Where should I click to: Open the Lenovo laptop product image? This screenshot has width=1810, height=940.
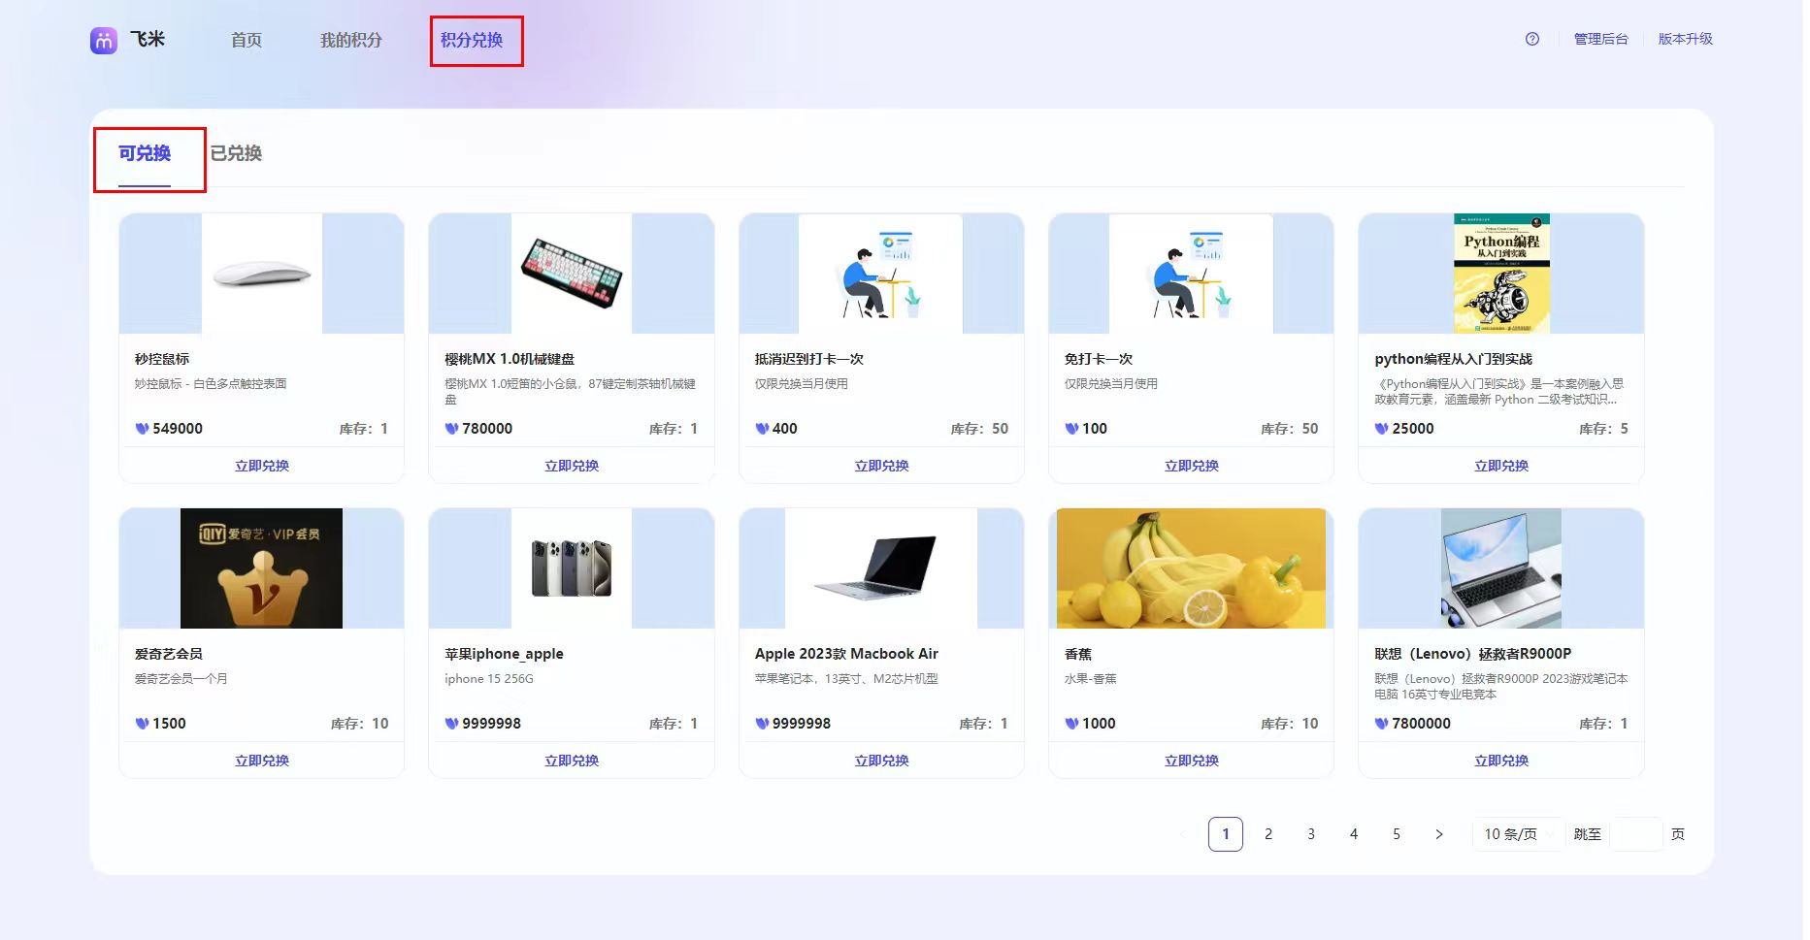1501,568
